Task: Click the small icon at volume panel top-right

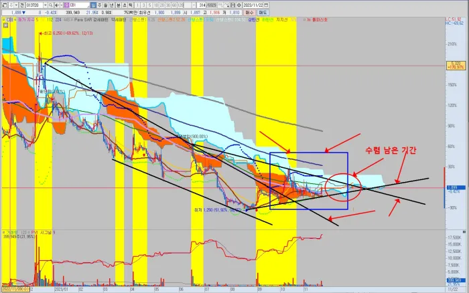Action: coord(464,231)
